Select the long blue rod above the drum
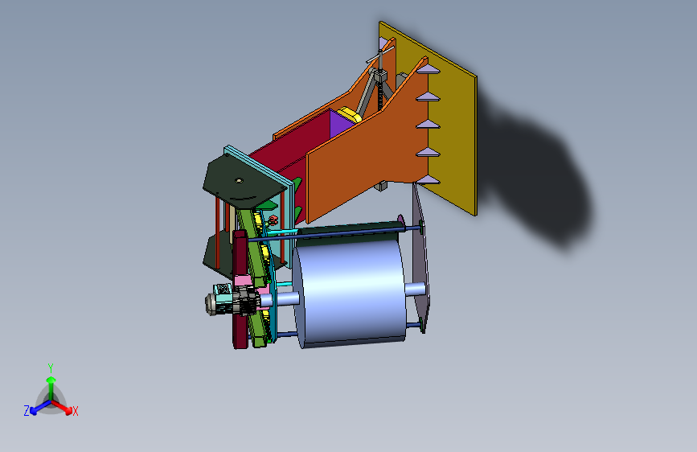Viewport: 697px width, 452px height. click(334, 234)
